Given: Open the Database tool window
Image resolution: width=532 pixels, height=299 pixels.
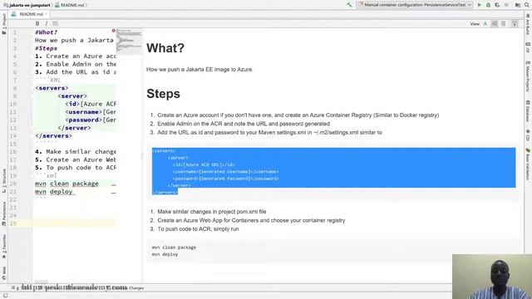Looking at the screenshot, I should 528,111.
